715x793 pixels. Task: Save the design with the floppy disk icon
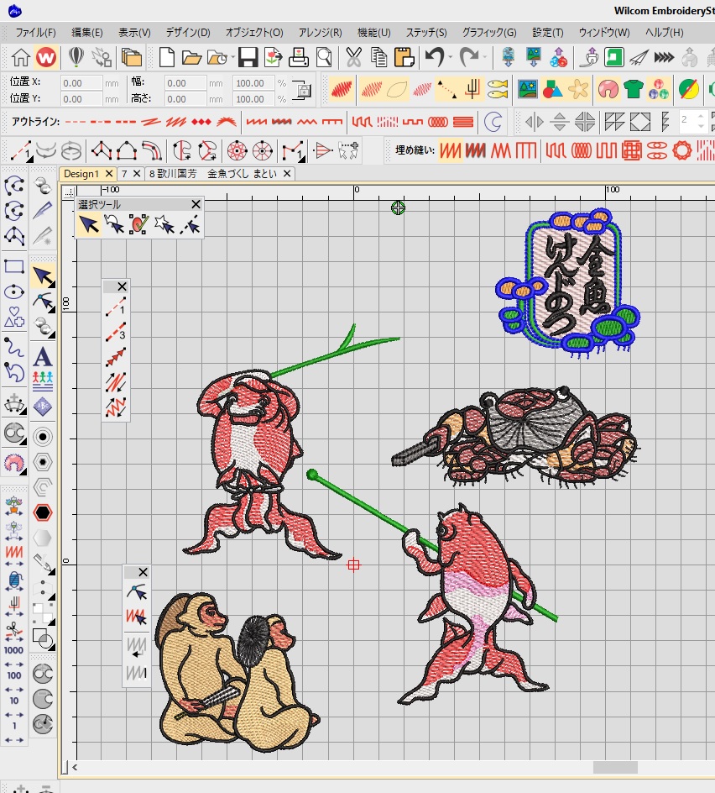tap(248, 57)
